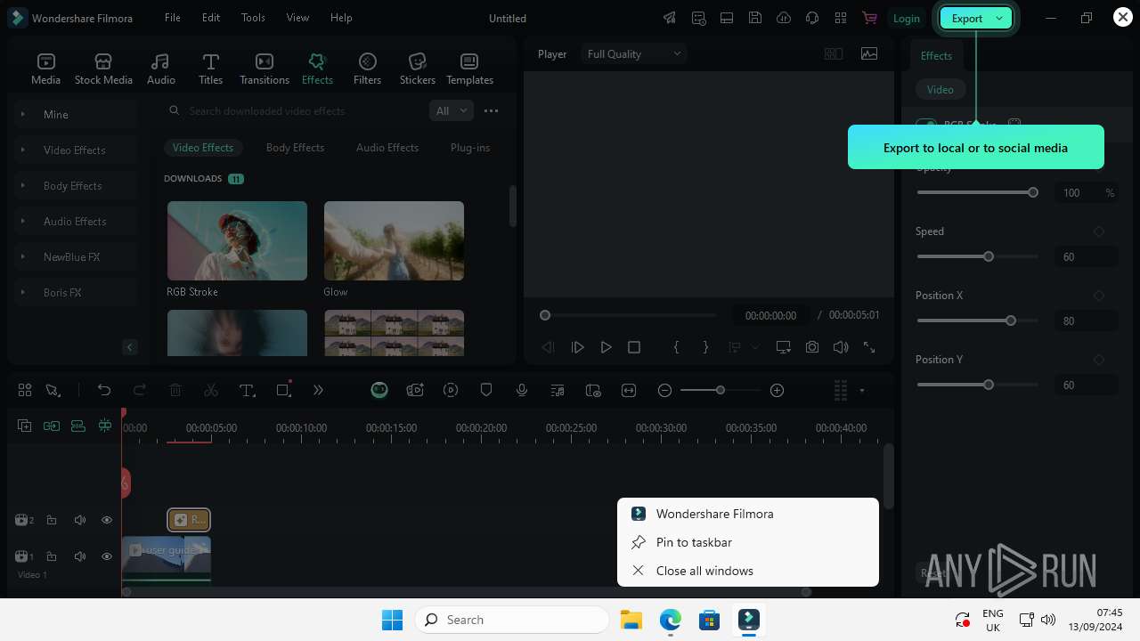Click the undo icon in timeline toolbar
The image size is (1140, 641).
[x=104, y=390]
